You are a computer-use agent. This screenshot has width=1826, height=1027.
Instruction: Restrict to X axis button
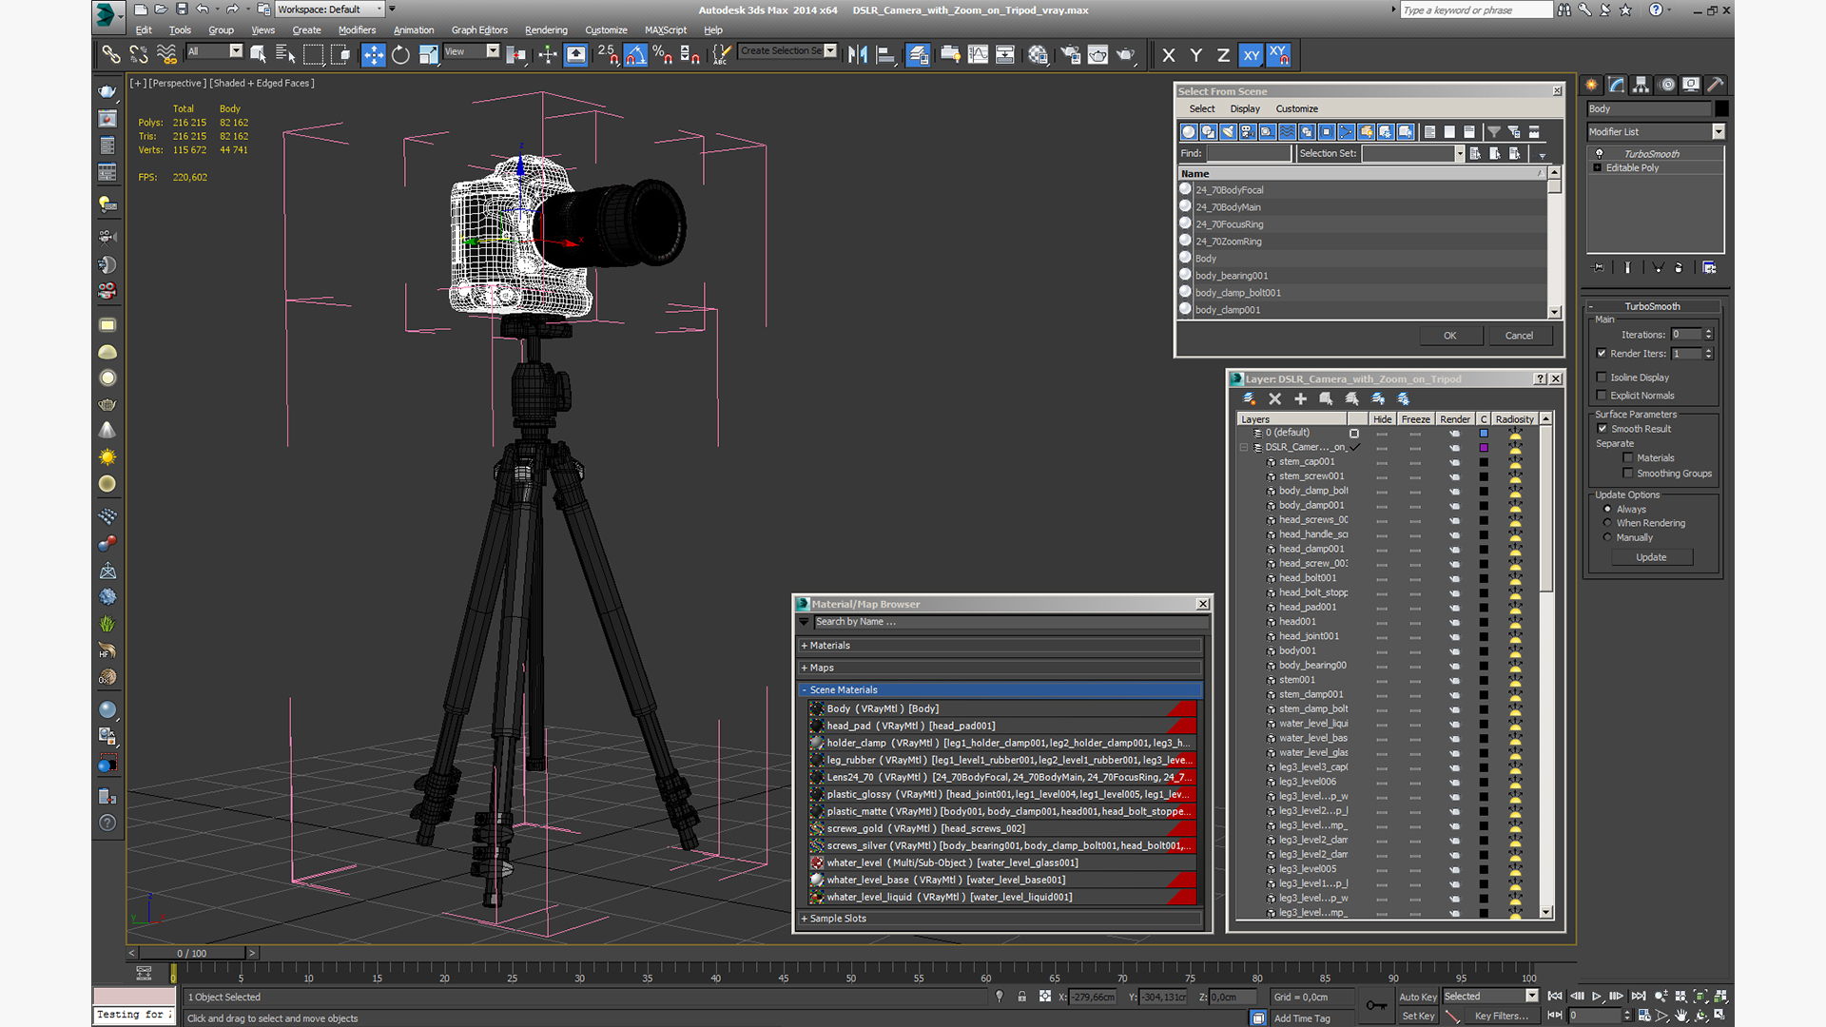click(1169, 55)
